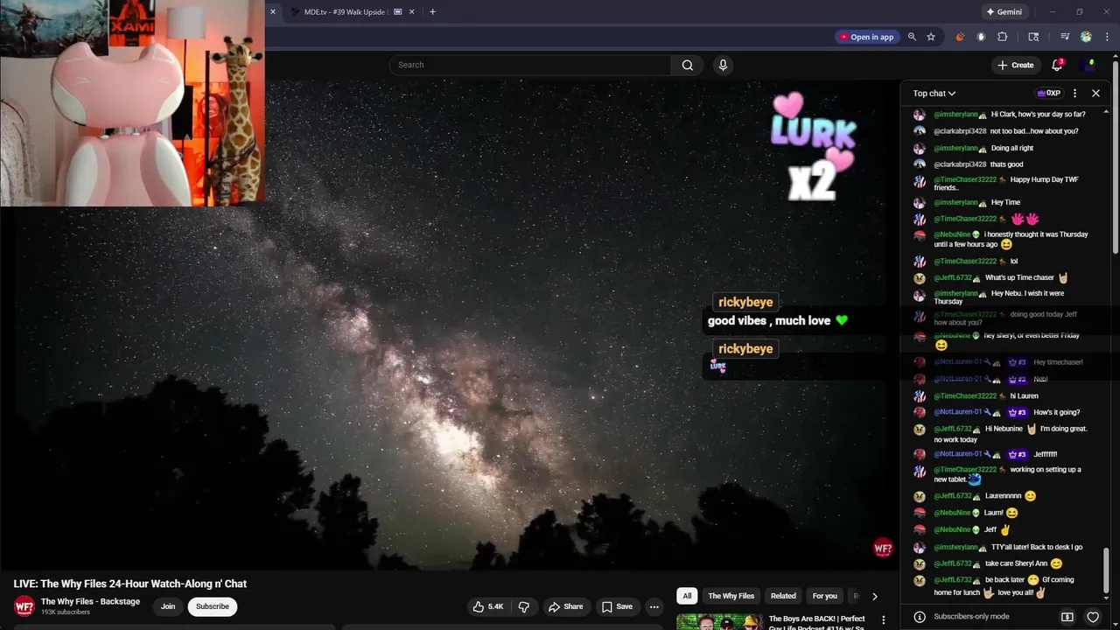
Task: Click the tab search screen icon
Action: [x=1033, y=37]
